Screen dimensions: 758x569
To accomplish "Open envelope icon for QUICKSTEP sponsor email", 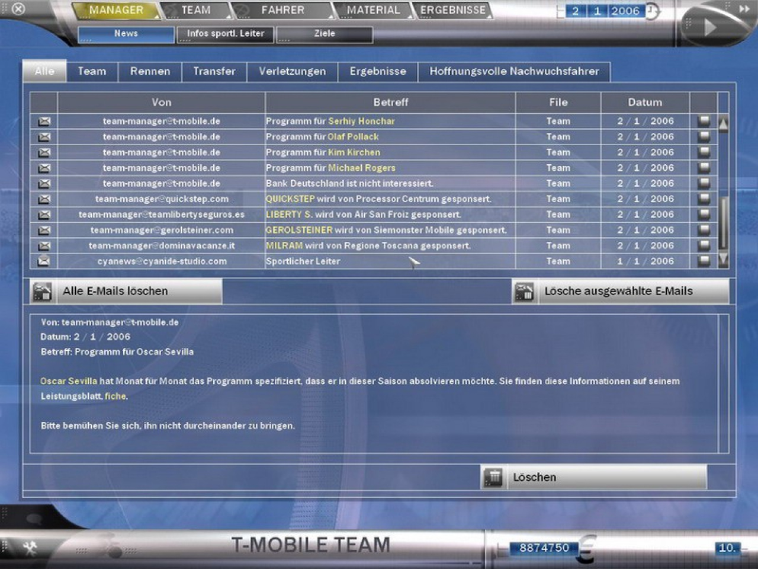I will tap(44, 199).
